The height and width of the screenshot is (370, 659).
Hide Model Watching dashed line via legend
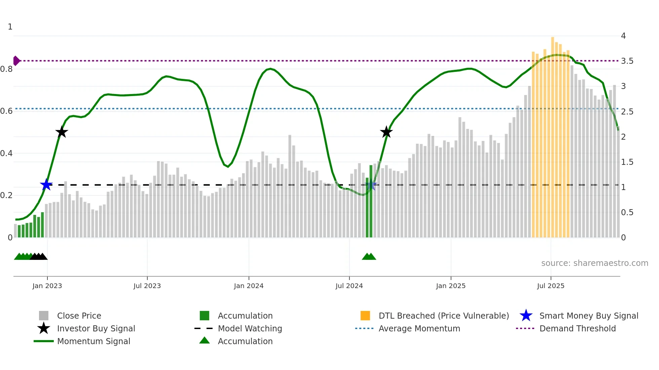coord(249,328)
